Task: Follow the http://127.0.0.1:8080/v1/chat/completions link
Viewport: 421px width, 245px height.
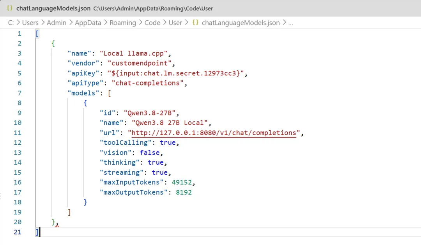Action: click(x=214, y=133)
